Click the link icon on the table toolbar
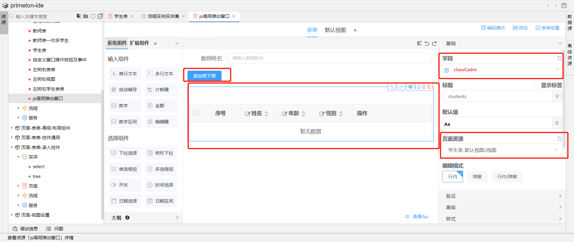 [x=401, y=87]
